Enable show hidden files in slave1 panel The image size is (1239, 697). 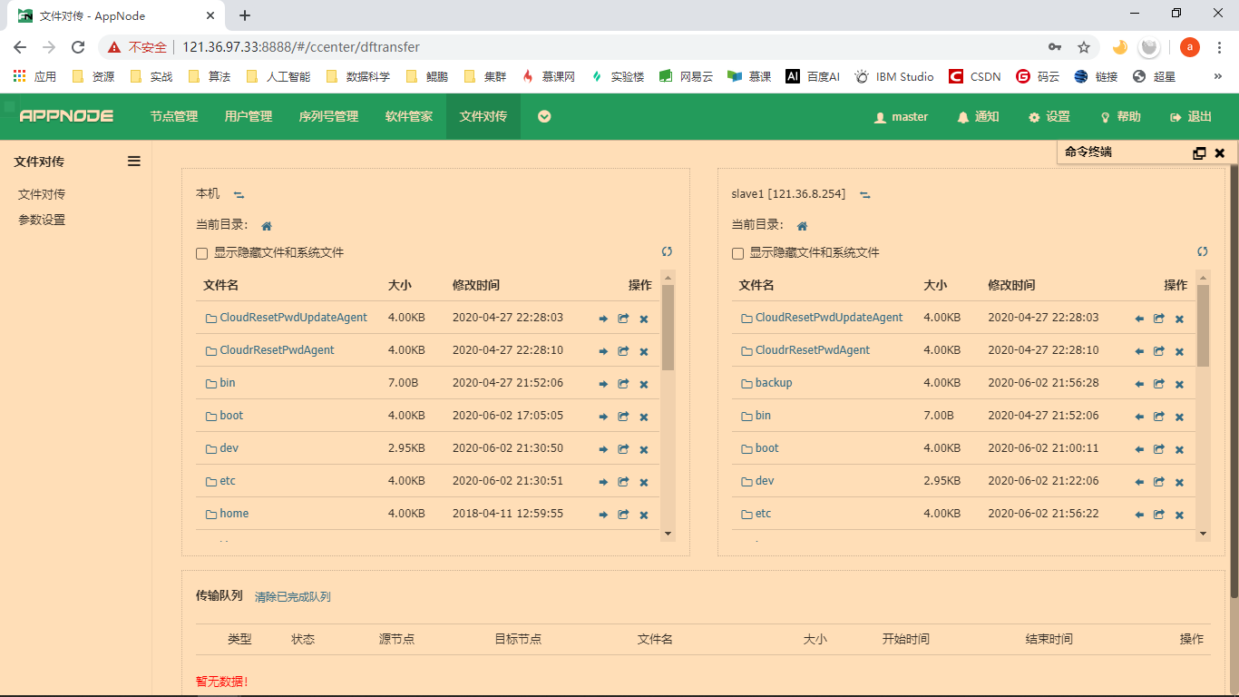[x=738, y=253]
